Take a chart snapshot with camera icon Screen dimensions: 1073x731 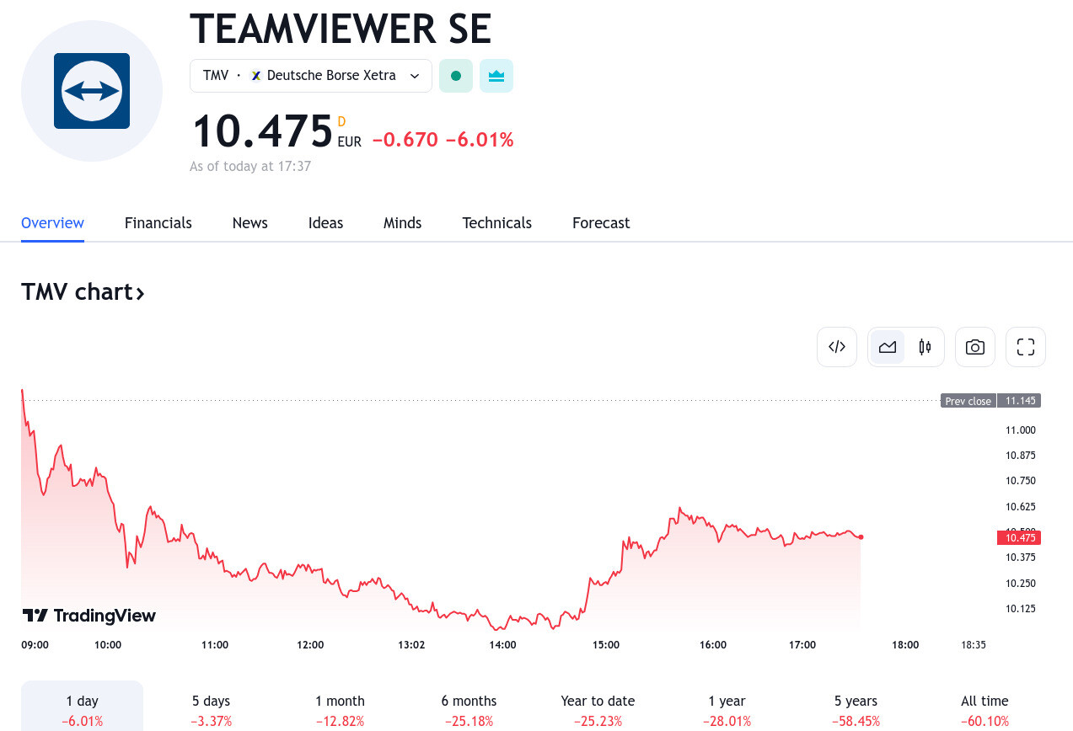(x=975, y=347)
